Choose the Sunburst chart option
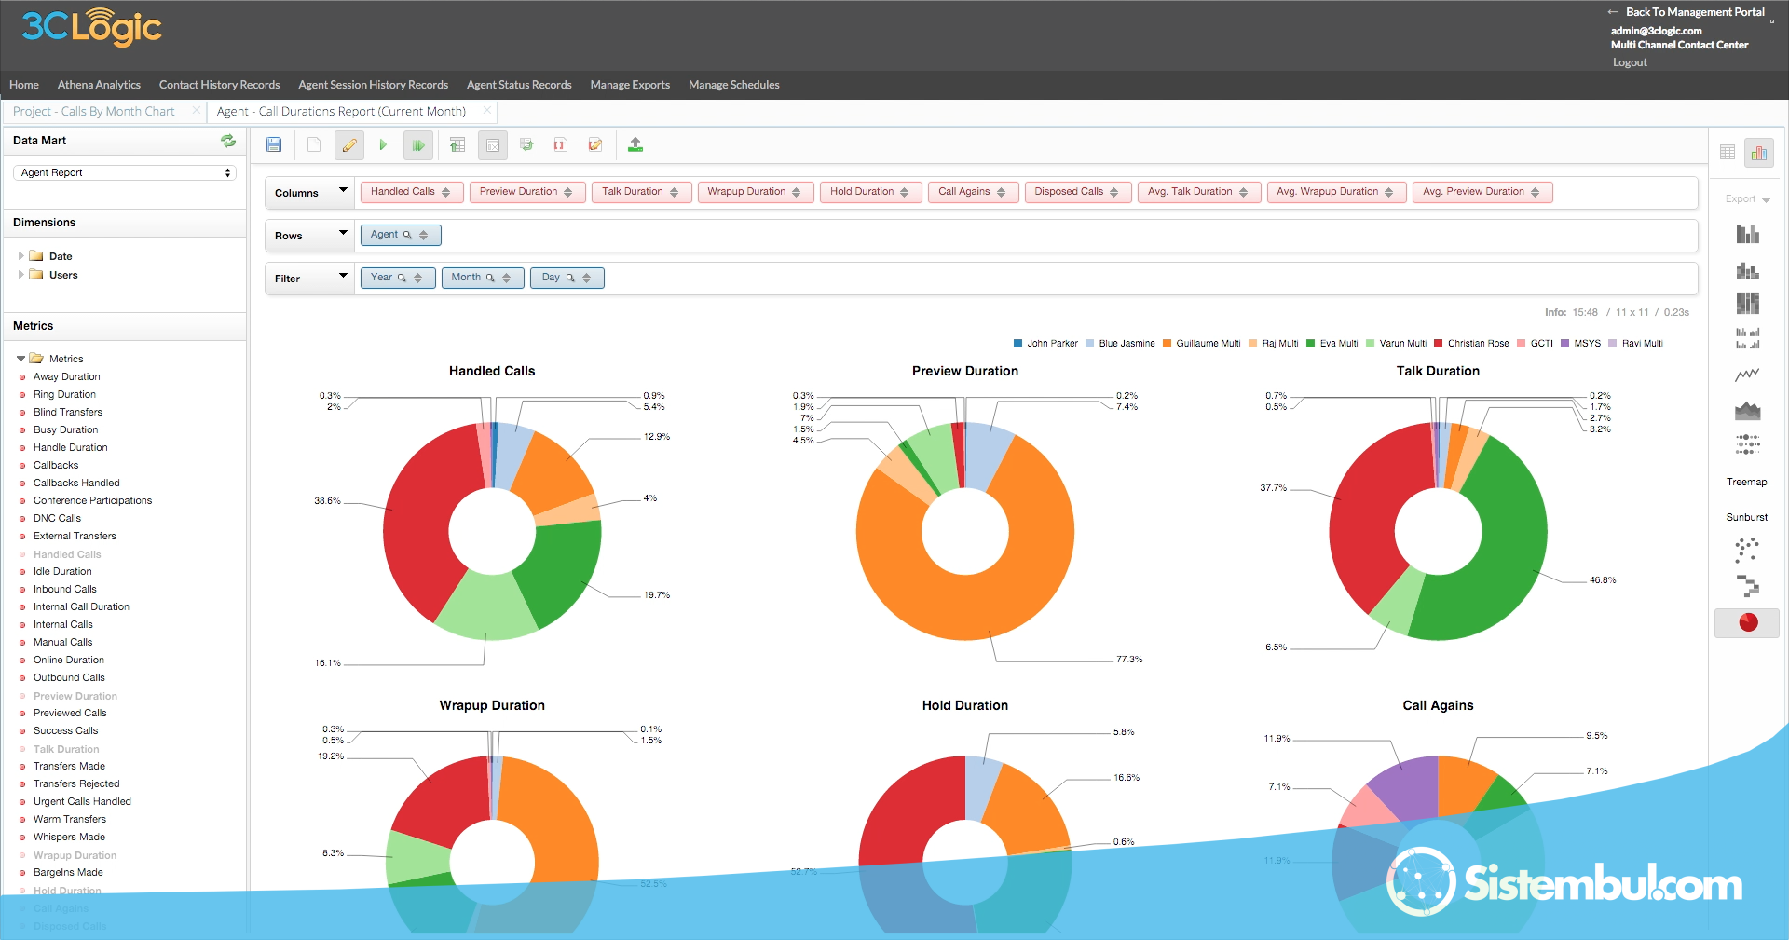The height and width of the screenshot is (940, 1789). tap(1746, 517)
